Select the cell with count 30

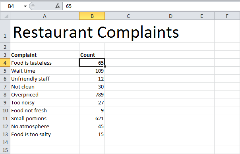click(92, 87)
